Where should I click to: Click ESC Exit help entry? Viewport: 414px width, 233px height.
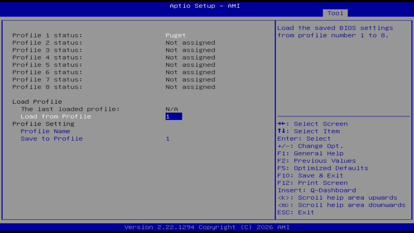(295, 212)
